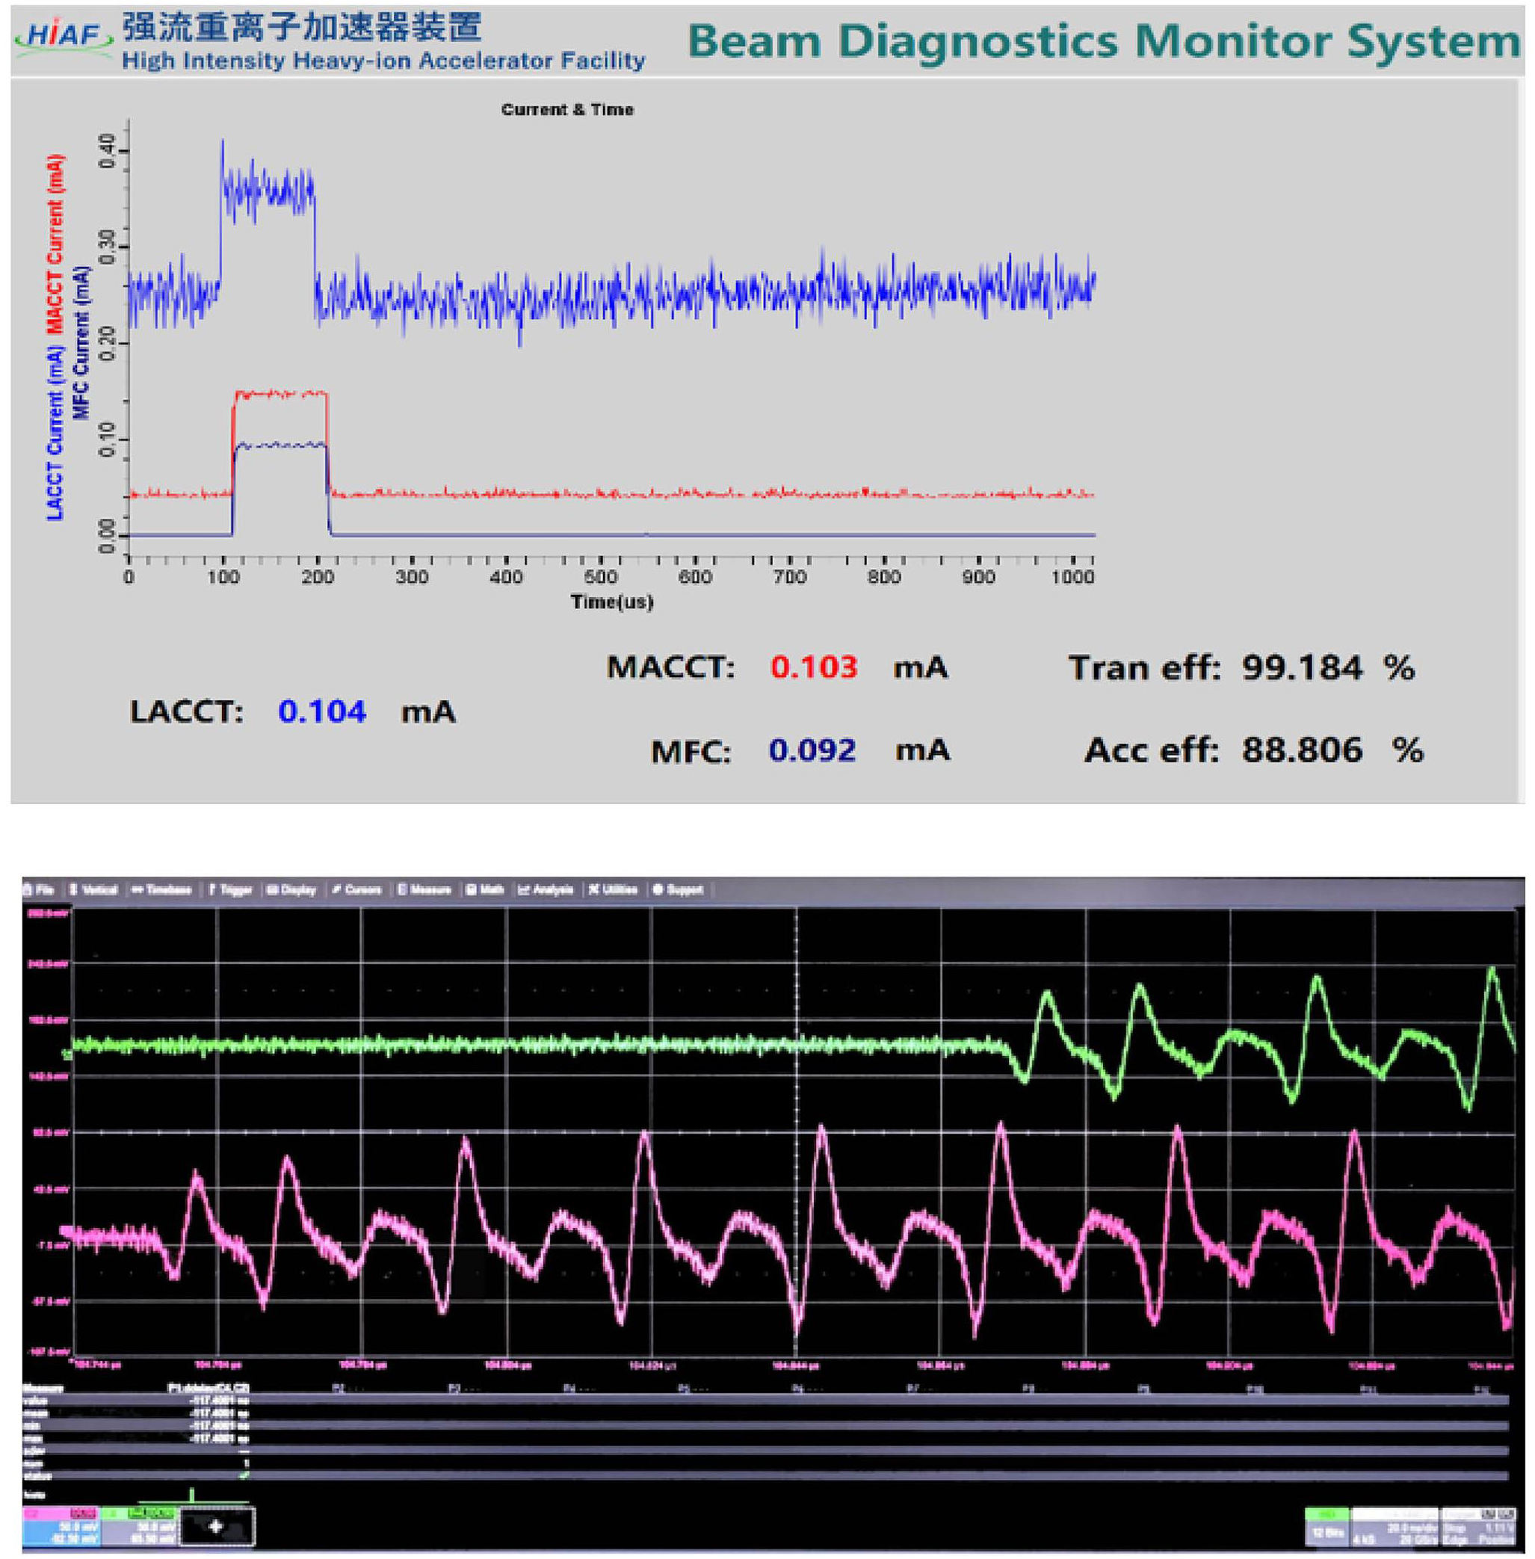The width and height of the screenshot is (1535, 1559).
Task: Click the Beam Diagnostics Monitor System title
Action: click(x=1104, y=40)
